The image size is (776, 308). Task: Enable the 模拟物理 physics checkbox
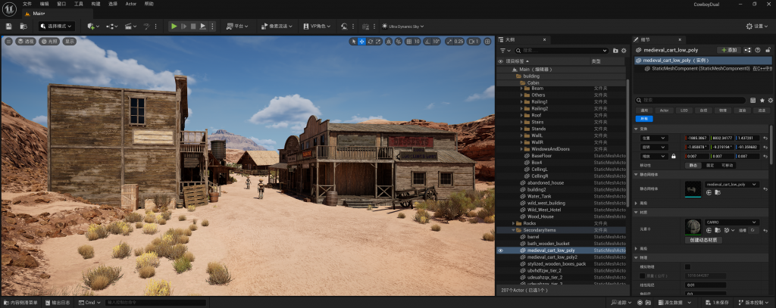687,266
